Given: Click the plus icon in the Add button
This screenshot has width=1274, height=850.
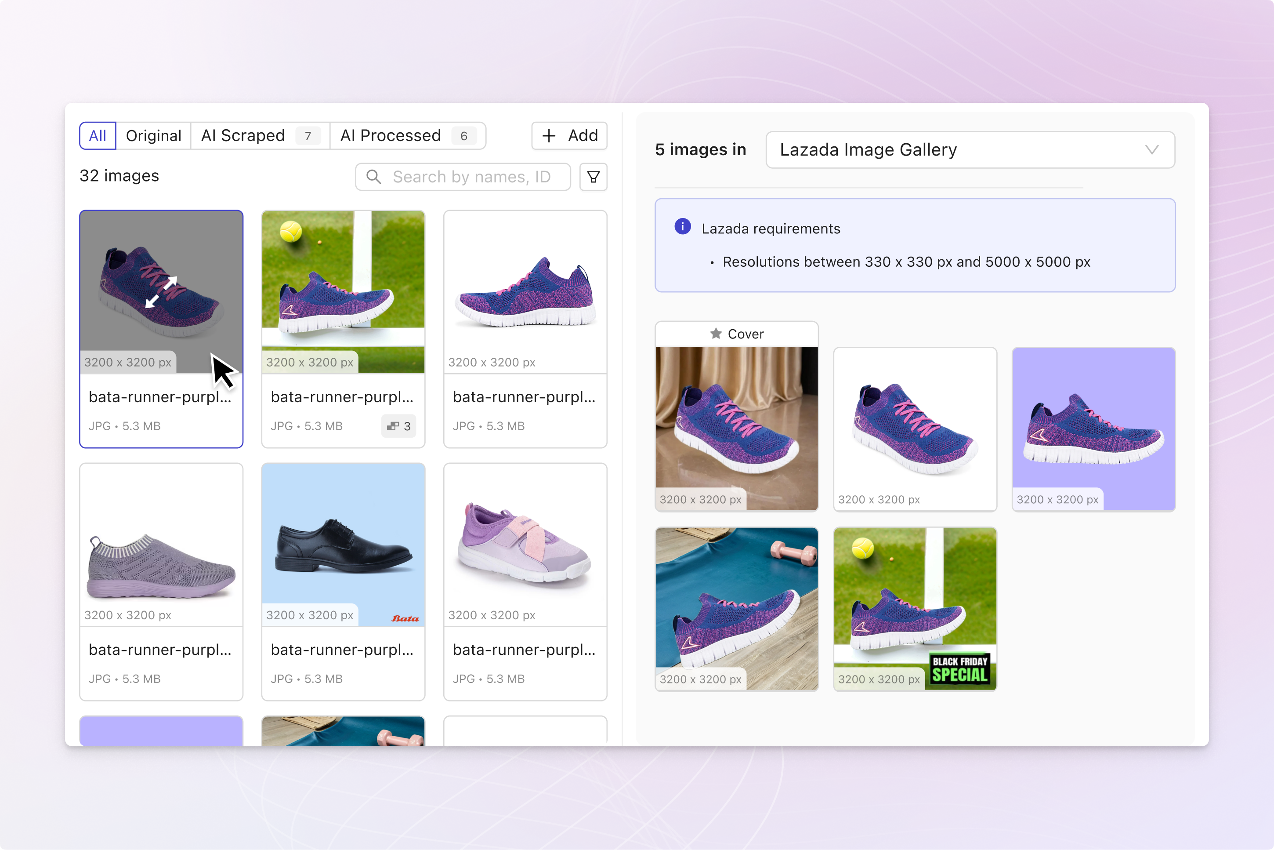Looking at the screenshot, I should pos(549,135).
